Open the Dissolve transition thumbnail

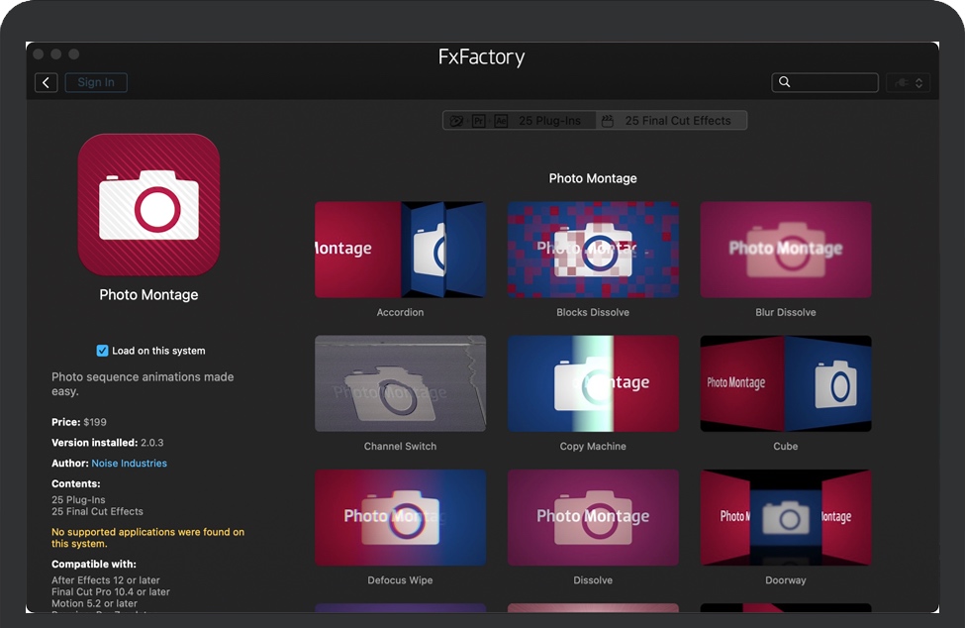tap(593, 517)
